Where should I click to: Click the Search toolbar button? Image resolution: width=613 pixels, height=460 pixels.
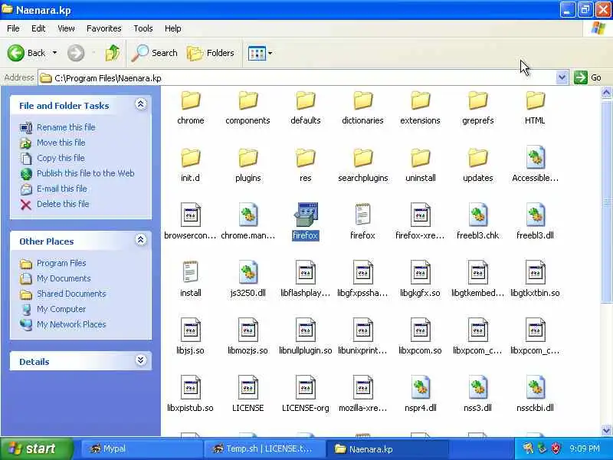point(155,53)
